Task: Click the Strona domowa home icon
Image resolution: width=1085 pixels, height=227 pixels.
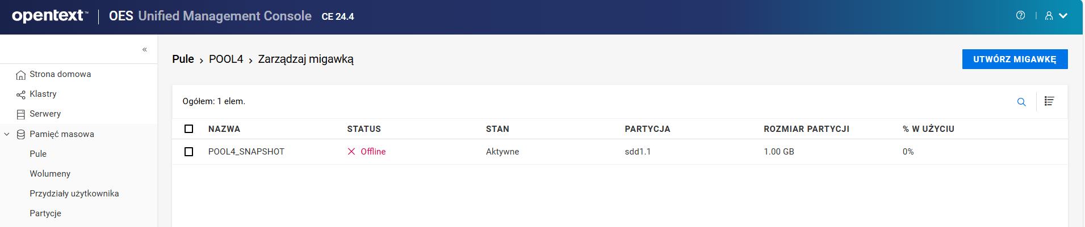Action: coord(21,75)
